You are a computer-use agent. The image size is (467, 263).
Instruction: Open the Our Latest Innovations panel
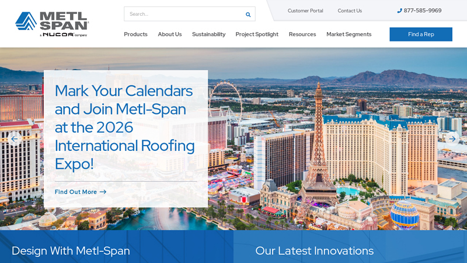pyautogui.click(x=314, y=251)
